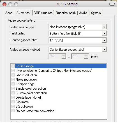118x123 pixels.
Task: Check the 3:2 pulldown option
Action: (x=13, y=106)
